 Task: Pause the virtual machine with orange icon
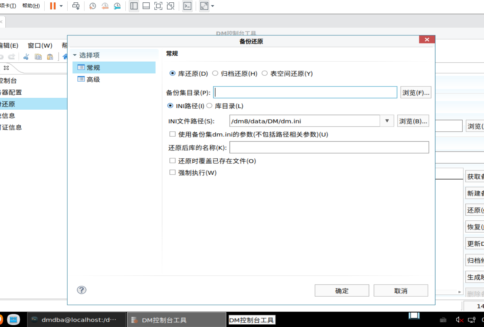point(53,6)
